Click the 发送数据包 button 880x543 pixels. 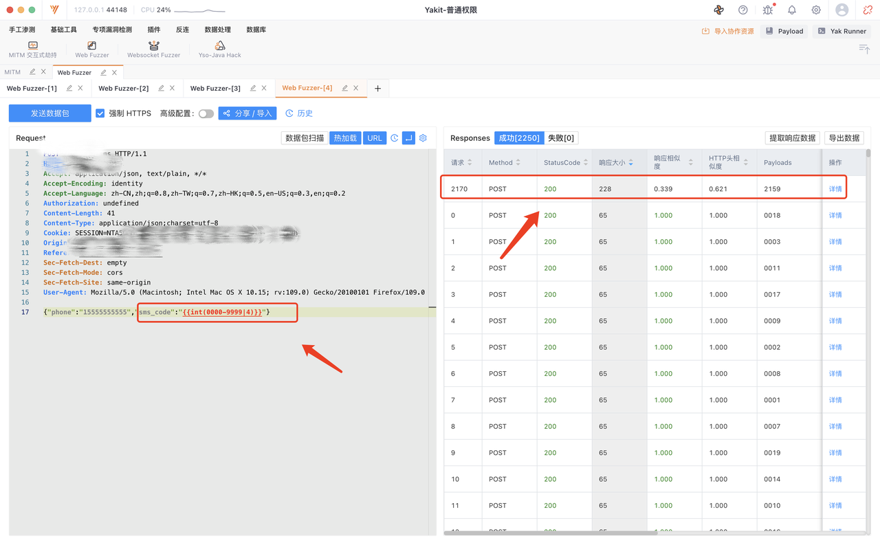pos(50,113)
